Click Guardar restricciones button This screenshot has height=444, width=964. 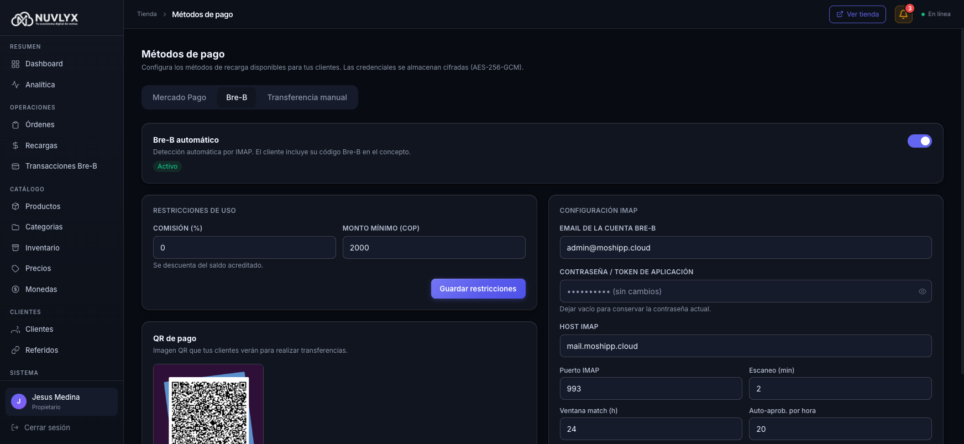(478, 289)
